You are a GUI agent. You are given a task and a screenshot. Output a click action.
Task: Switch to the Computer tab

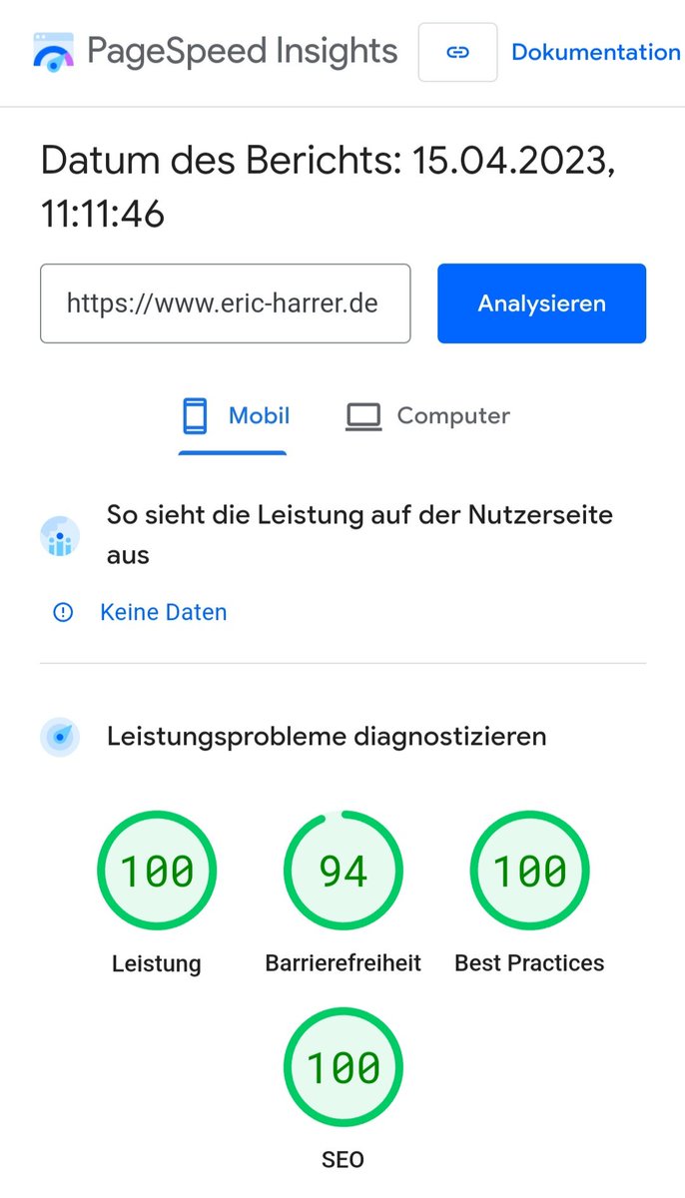tap(427, 416)
